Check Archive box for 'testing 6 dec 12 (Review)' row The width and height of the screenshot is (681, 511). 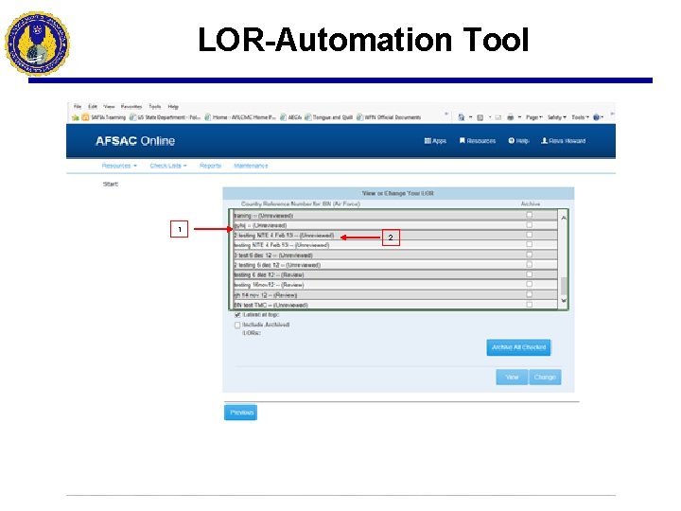click(529, 274)
